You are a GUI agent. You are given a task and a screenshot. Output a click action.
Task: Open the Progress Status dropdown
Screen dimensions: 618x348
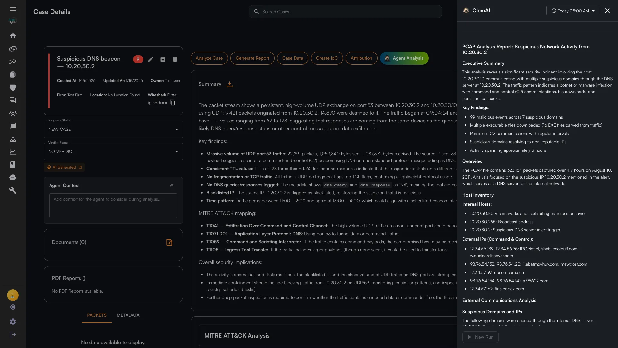coord(113,129)
